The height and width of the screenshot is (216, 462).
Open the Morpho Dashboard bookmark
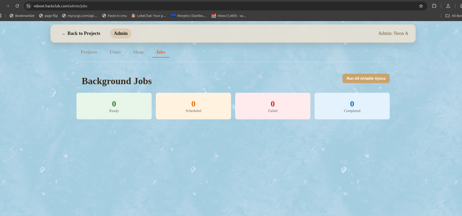tap(189, 16)
